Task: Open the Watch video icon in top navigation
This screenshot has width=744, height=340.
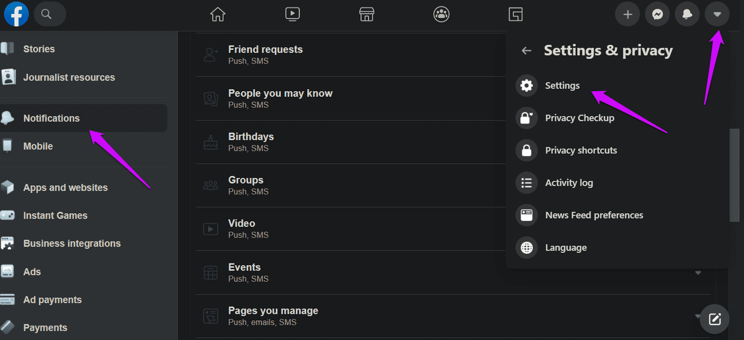Action: pyautogui.click(x=292, y=14)
